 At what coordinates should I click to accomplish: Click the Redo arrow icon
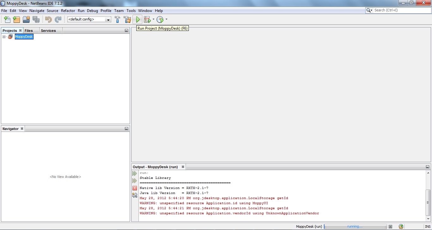click(x=58, y=20)
